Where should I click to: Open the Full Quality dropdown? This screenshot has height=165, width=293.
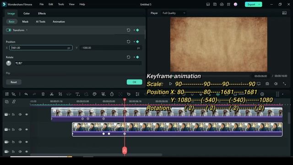tap(174, 13)
